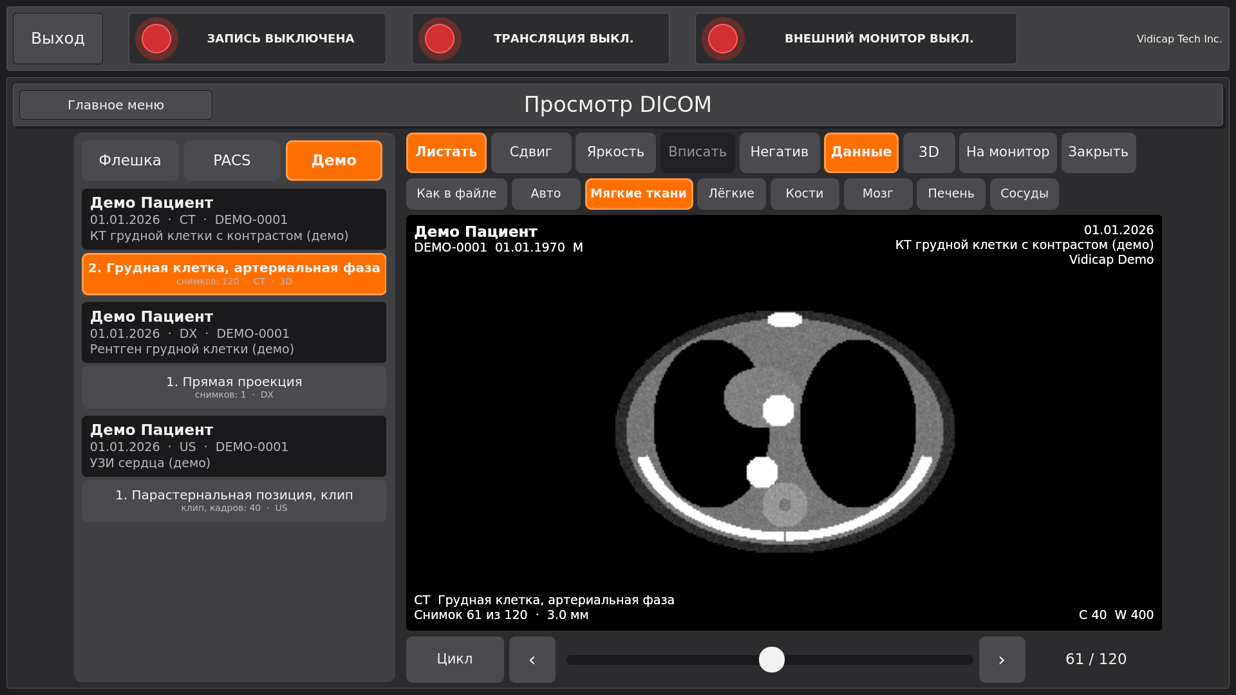Send image На монитор
The width and height of the screenshot is (1236, 695).
tap(1008, 153)
